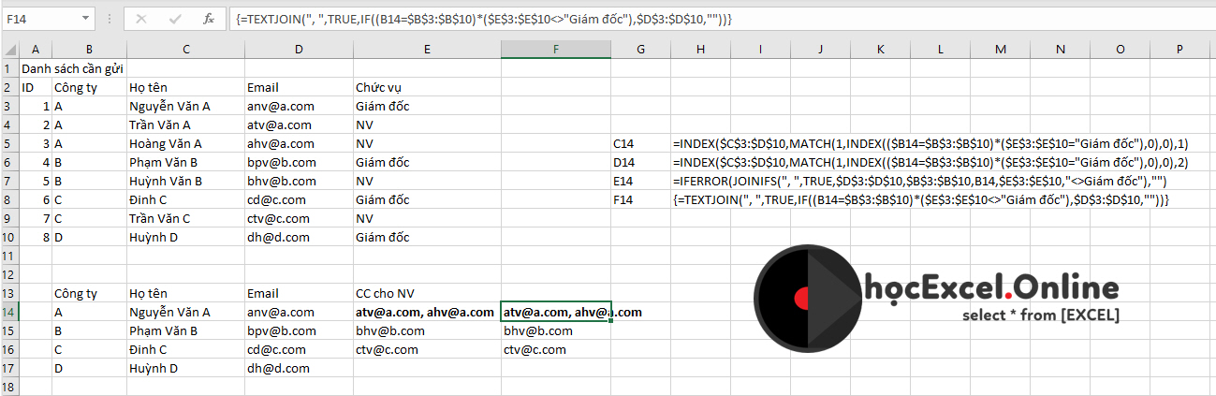Click the Enter checkmark in formula bar
The width and height of the screenshot is (1216, 396).
click(x=175, y=18)
